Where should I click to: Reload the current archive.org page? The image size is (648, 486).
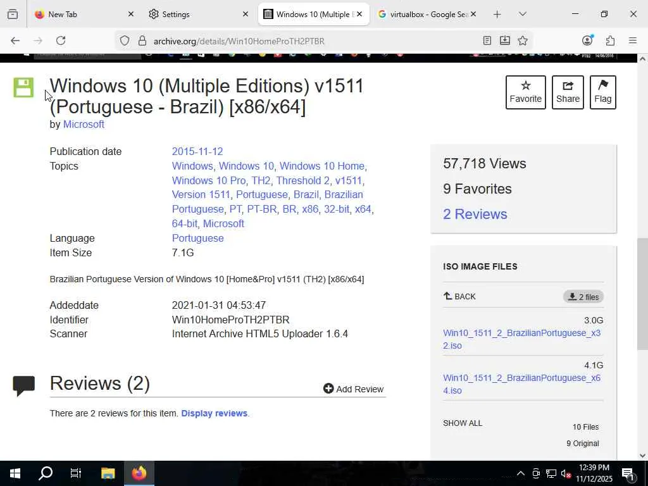(61, 40)
